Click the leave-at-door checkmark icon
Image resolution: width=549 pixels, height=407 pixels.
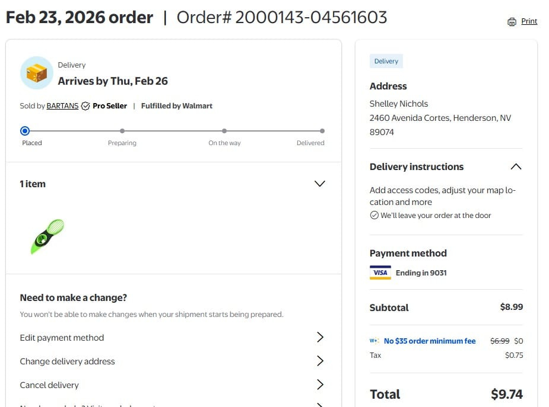374,216
